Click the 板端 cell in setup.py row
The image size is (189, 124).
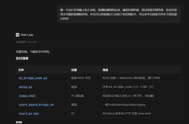(74, 87)
